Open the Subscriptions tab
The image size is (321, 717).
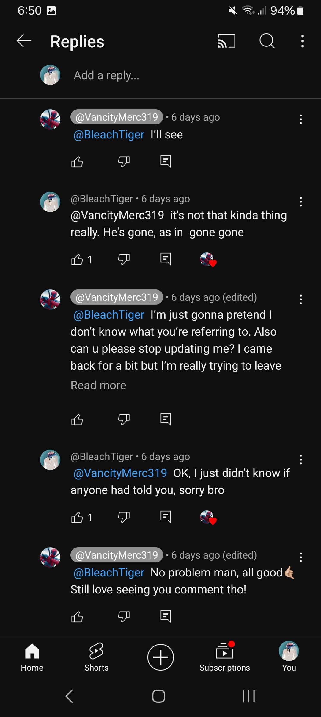[225, 657]
